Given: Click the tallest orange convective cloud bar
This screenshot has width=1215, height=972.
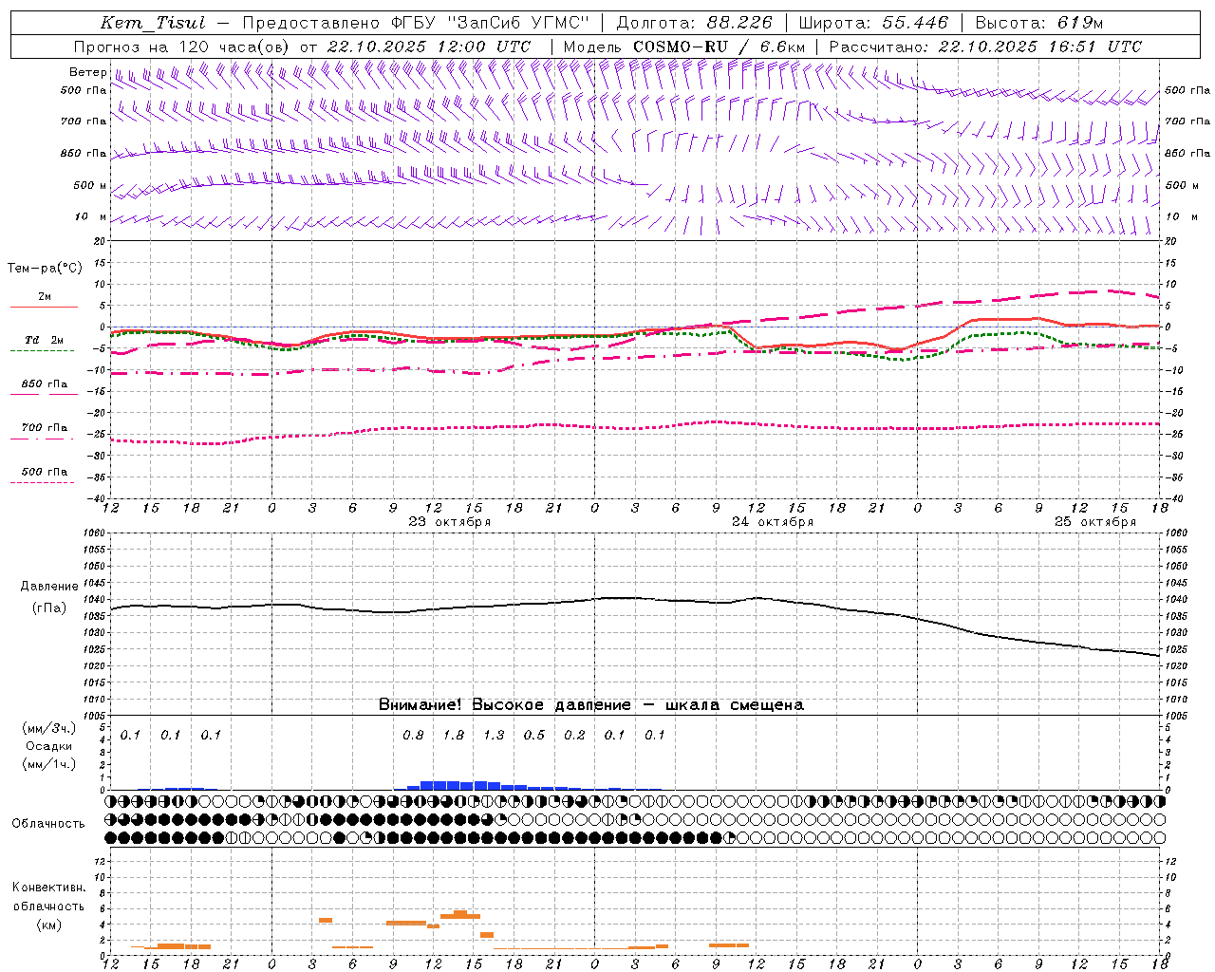Looking at the screenshot, I should point(460,914).
